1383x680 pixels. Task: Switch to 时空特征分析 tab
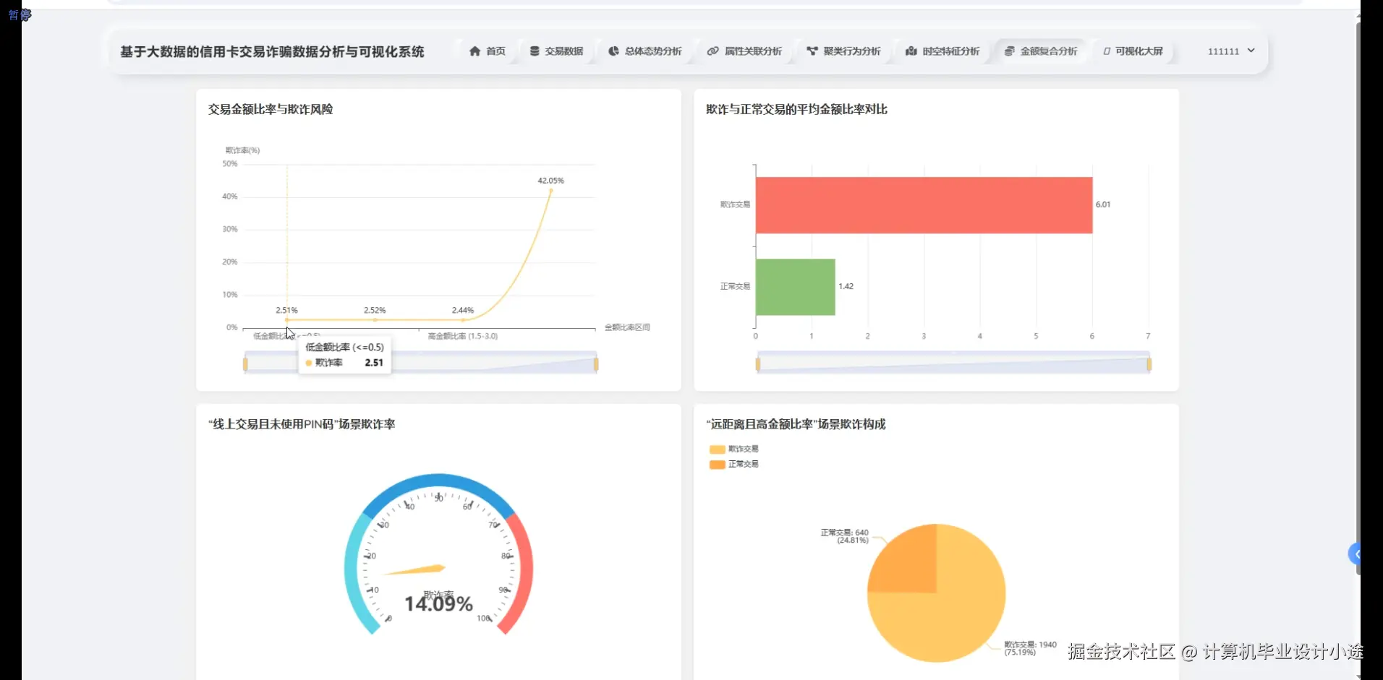pos(942,51)
